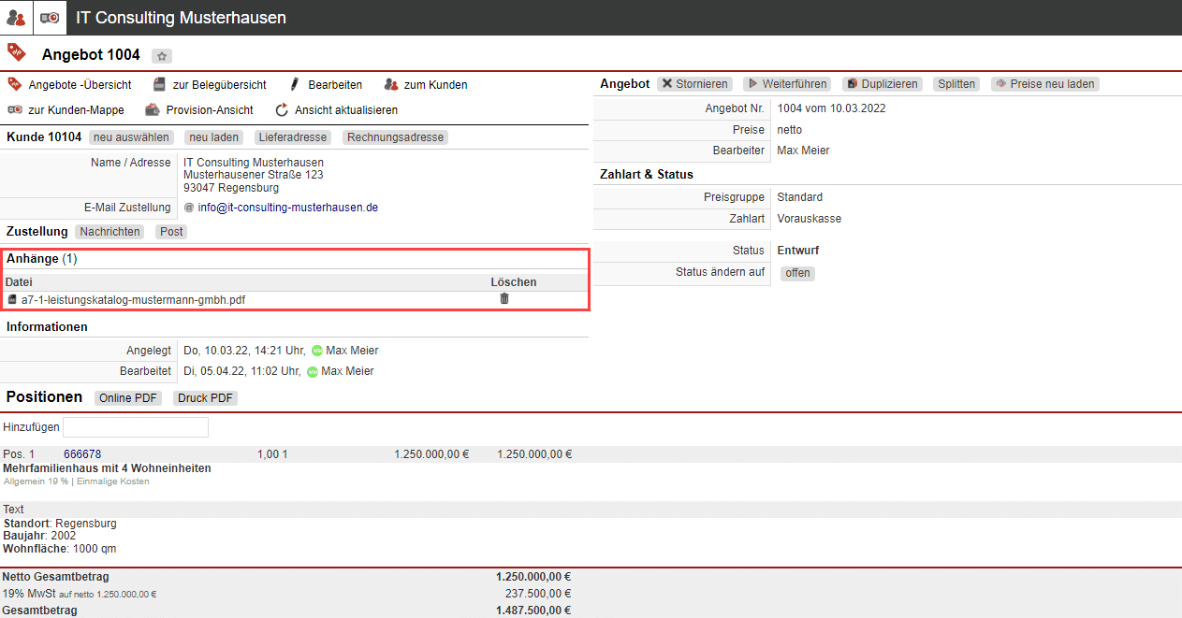Viewport: 1182px width, 618px height.
Task: Delete the attached PDF via trash icon
Action: pos(504,299)
